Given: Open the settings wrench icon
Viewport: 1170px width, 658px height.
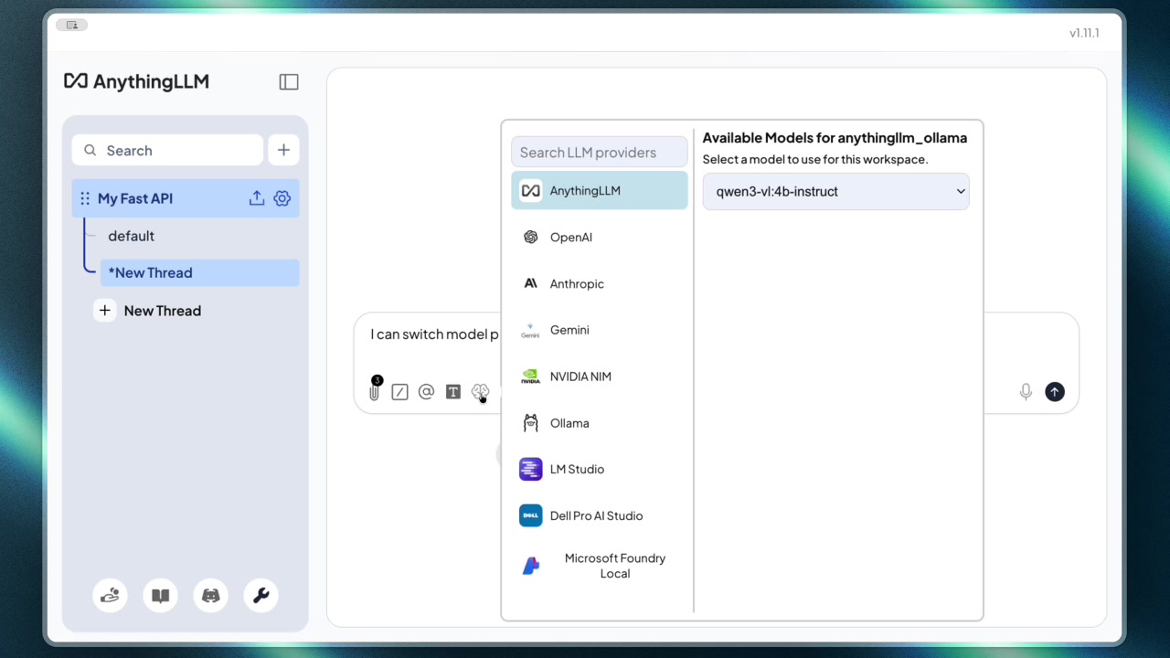Looking at the screenshot, I should click(261, 595).
